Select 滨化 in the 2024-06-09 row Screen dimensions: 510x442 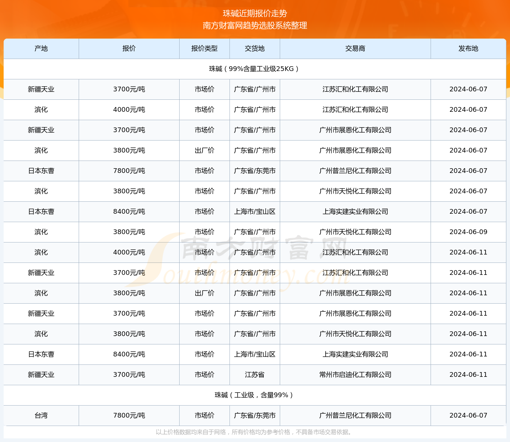coord(41,232)
